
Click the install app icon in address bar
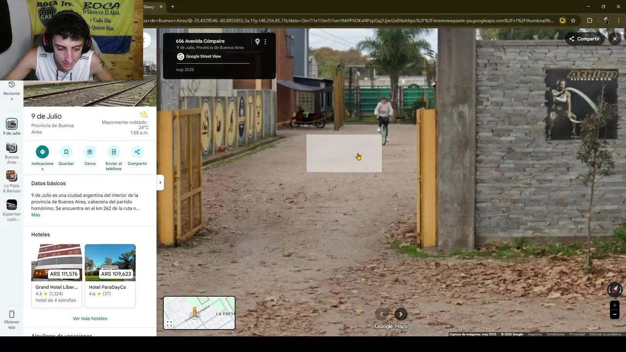562,21
